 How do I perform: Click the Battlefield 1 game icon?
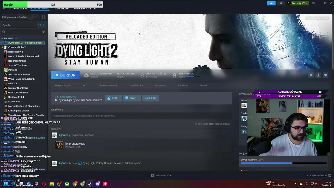[x=6, y=52]
